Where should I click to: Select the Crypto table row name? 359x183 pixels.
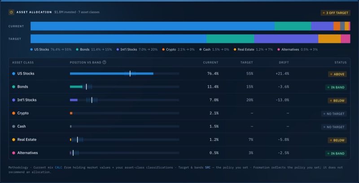click(23, 113)
